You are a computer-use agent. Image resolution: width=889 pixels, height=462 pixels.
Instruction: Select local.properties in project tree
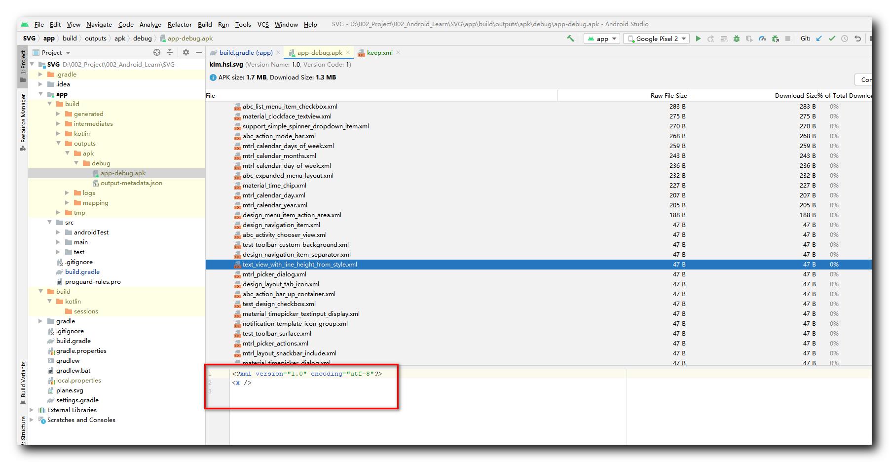pyautogui.click(x=78, y=381)
